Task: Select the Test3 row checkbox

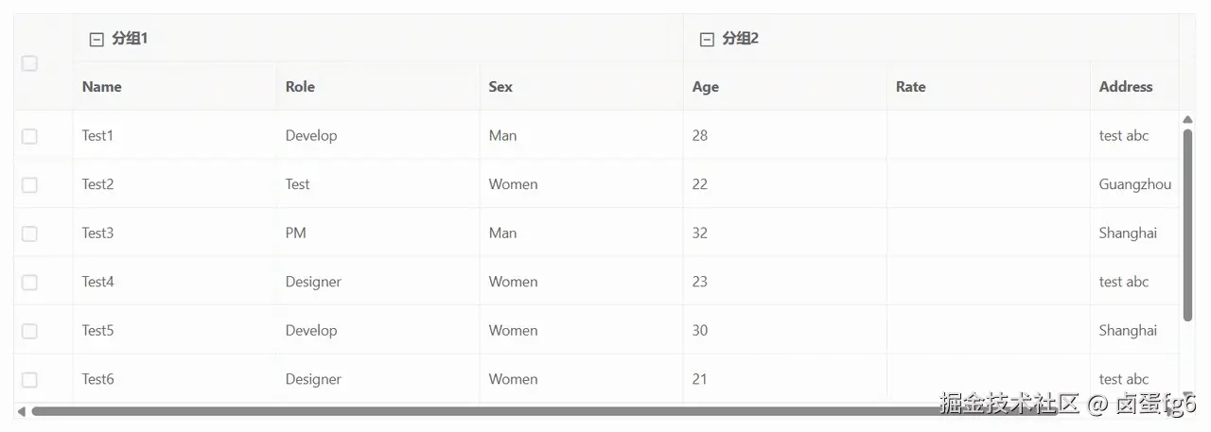Action: 29,233
